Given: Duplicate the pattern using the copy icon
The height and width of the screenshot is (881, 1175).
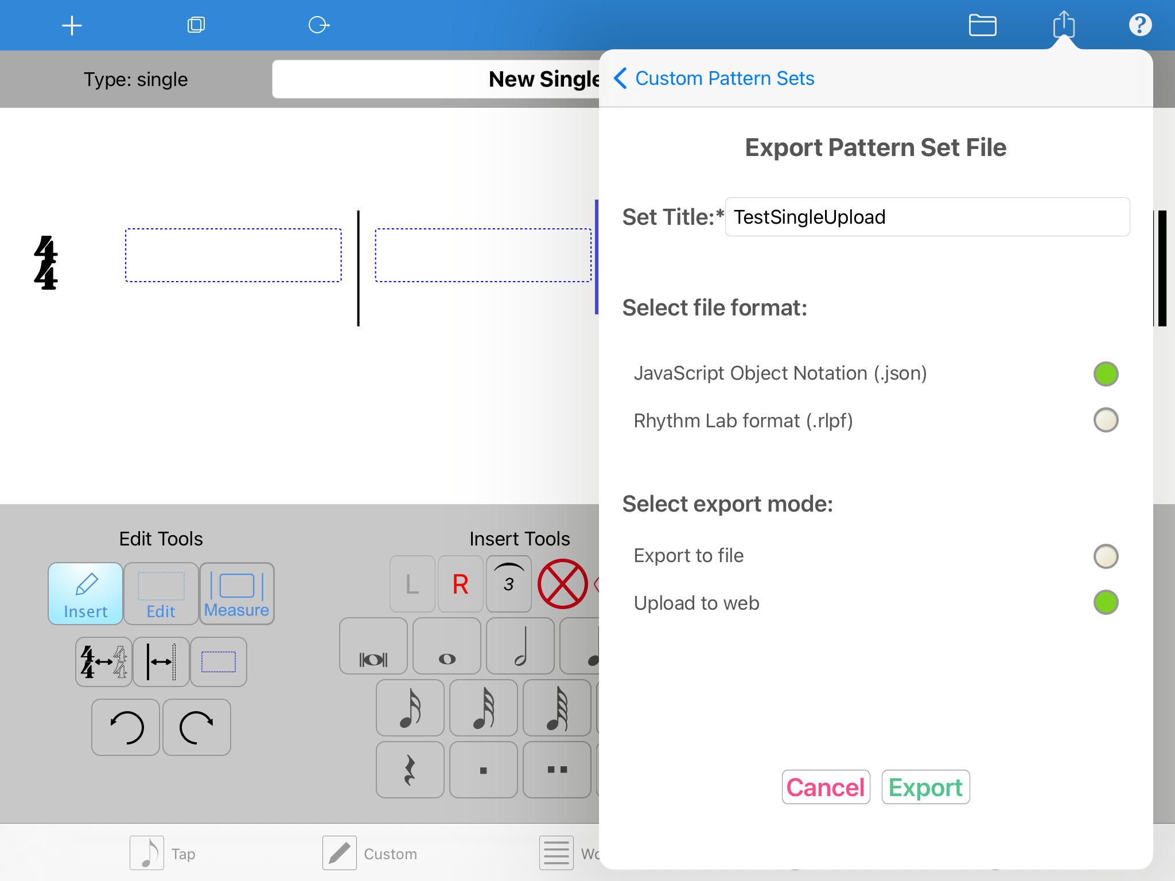Looking at the screenshot, I should point(196,25).
